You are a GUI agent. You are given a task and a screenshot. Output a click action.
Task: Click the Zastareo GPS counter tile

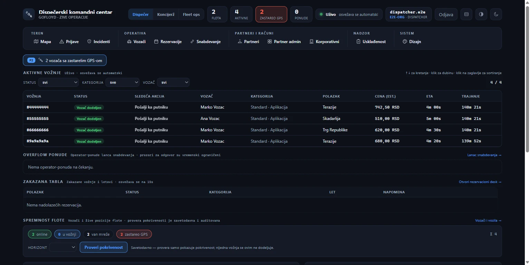click(x=271, y=14)
